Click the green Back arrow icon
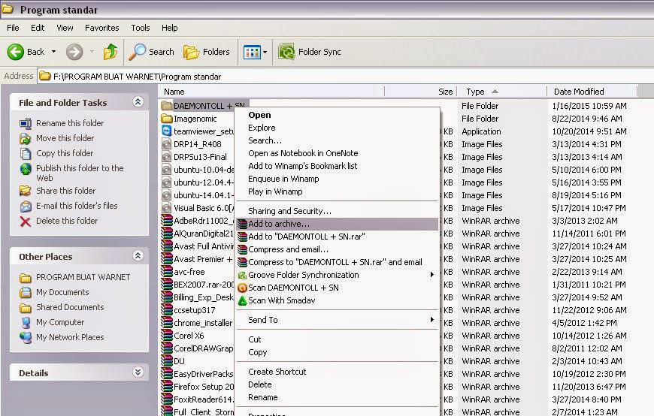Screen dimensions: 654x416 pos(16,52)
